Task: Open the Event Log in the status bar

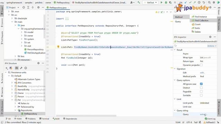Action: click(210, 119)
